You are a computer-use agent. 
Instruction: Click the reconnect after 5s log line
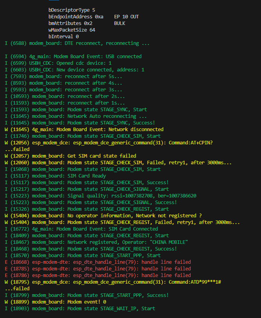63,76
